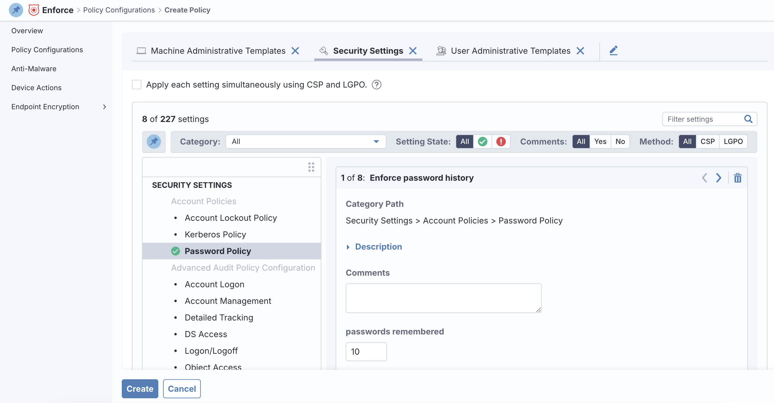Enable simultaneous CSP and LGPO checkbox
The width and height of the screenshot is (774, 403).
tap(137, 85)
